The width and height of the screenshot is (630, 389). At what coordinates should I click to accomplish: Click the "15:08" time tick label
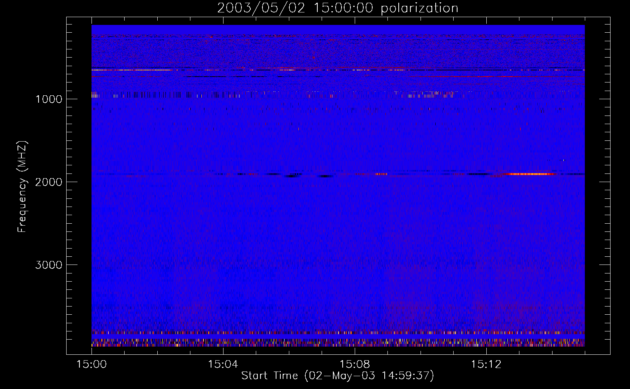point(354,364)
